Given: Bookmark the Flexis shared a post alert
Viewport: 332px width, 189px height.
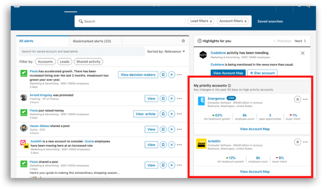Looking at the screenshot, I should [x=163, y=165].
